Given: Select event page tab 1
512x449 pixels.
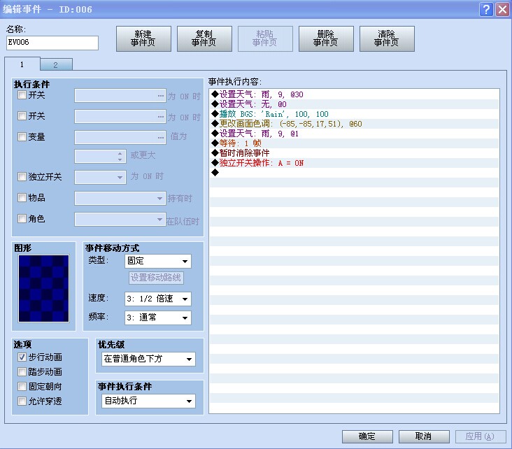Looking at the screenshot, I should pos(22,64).
